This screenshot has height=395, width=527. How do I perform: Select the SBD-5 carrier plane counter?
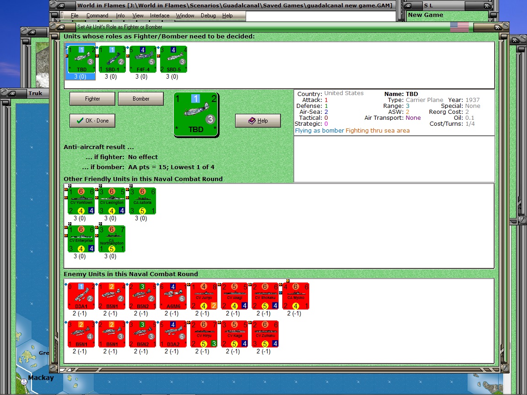pyautogui.click(x=173, y=59)
